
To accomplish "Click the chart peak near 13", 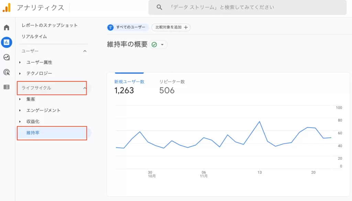I will click(x=260, y=121).
